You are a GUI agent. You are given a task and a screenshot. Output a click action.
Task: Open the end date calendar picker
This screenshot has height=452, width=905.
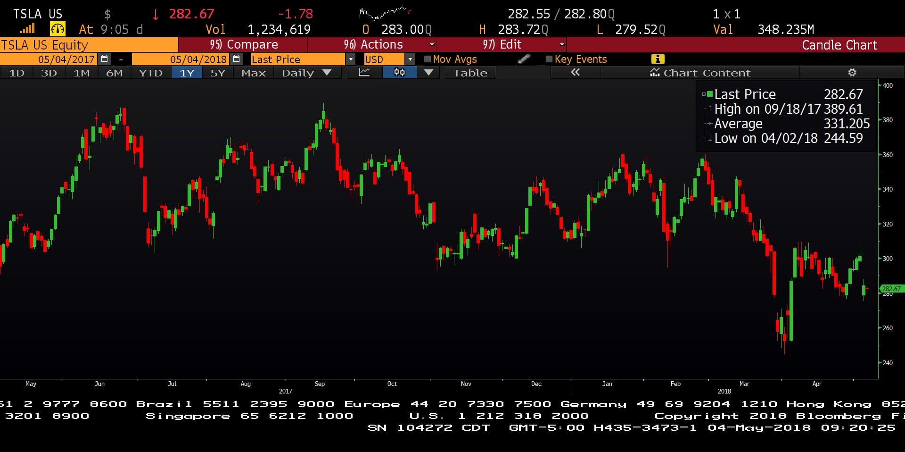tap(237, 59)
